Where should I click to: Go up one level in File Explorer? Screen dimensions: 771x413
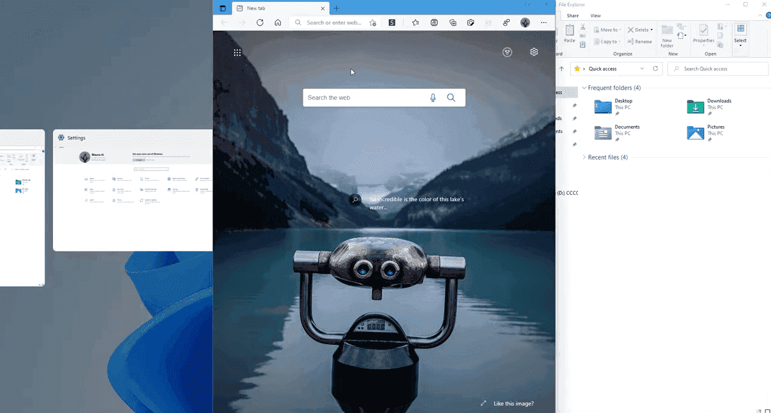point(562,69)
